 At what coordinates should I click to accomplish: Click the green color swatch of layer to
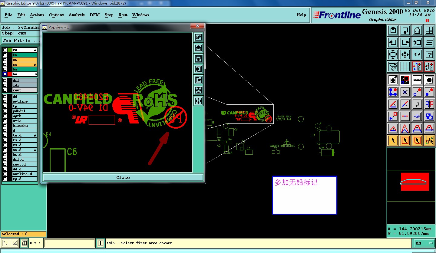coord(10,50)
